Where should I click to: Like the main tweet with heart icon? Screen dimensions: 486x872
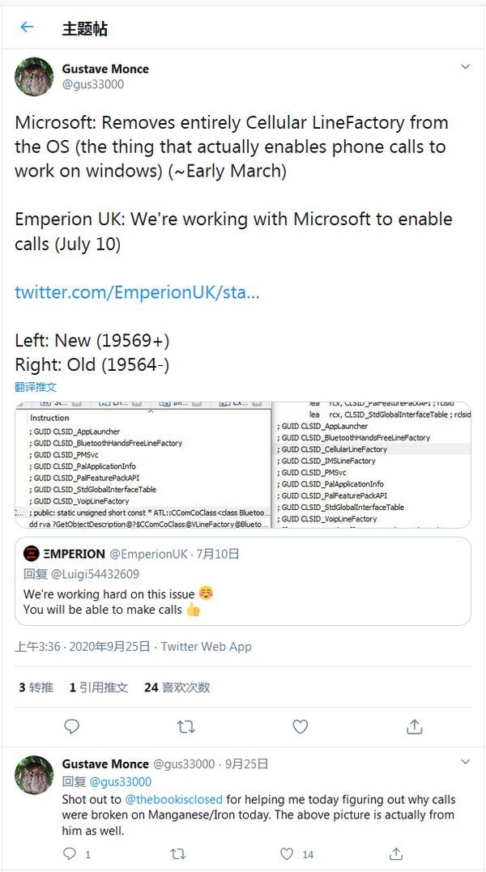click(300, 726)
